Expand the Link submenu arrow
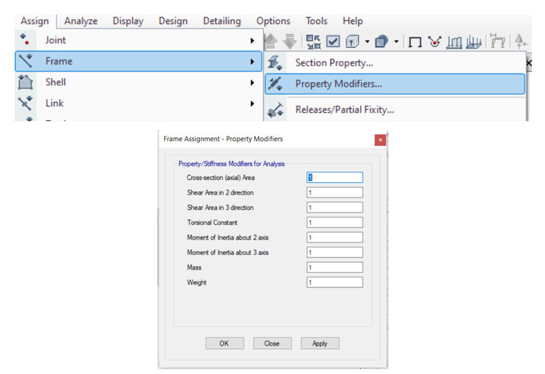Screen dimensions: 545x374 click(252, 104)
